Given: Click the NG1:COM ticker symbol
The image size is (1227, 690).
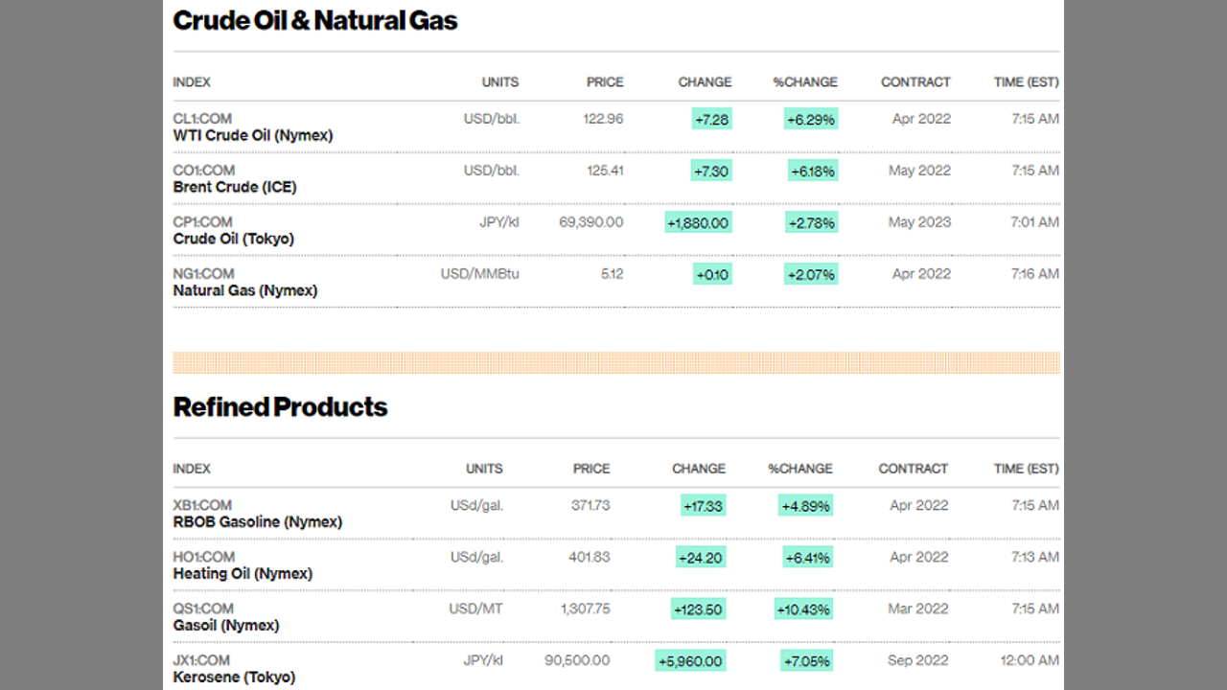Looking at the screenshot, I should click(x=203, y=274).
